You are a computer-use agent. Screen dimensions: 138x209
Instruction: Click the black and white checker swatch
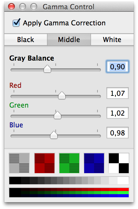(119, 163)
